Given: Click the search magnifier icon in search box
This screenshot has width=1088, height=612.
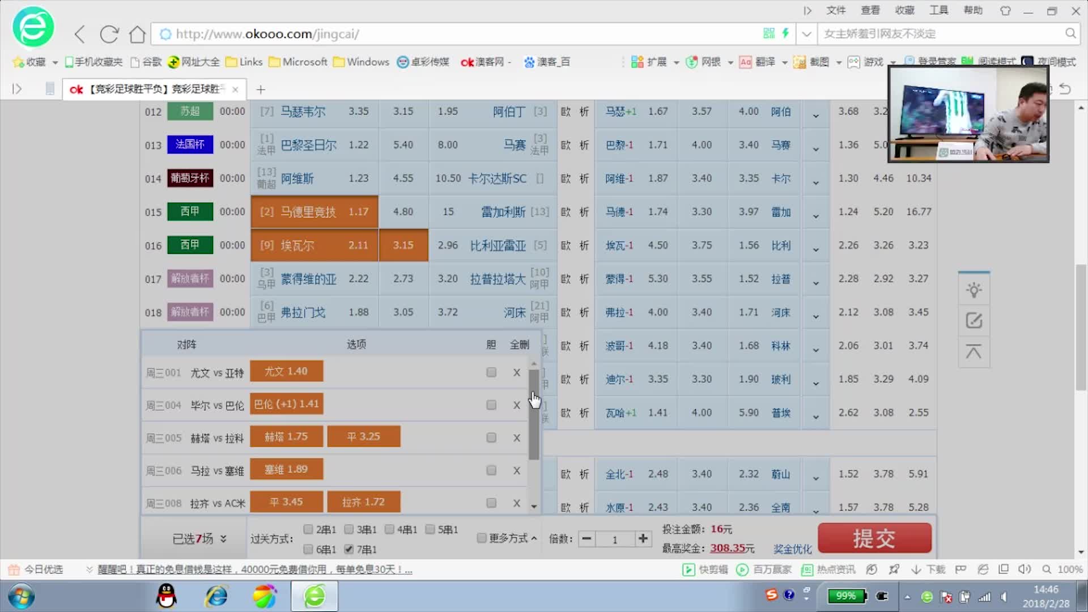Looking at the screenshot, I should point(1070,33).
